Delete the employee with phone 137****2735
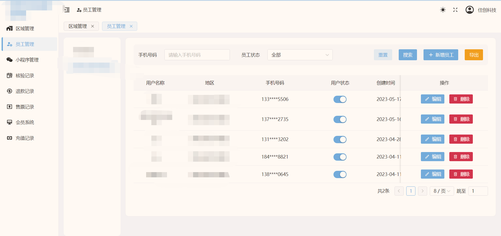The height and width of the screenshot is (236, 501). 461,119
